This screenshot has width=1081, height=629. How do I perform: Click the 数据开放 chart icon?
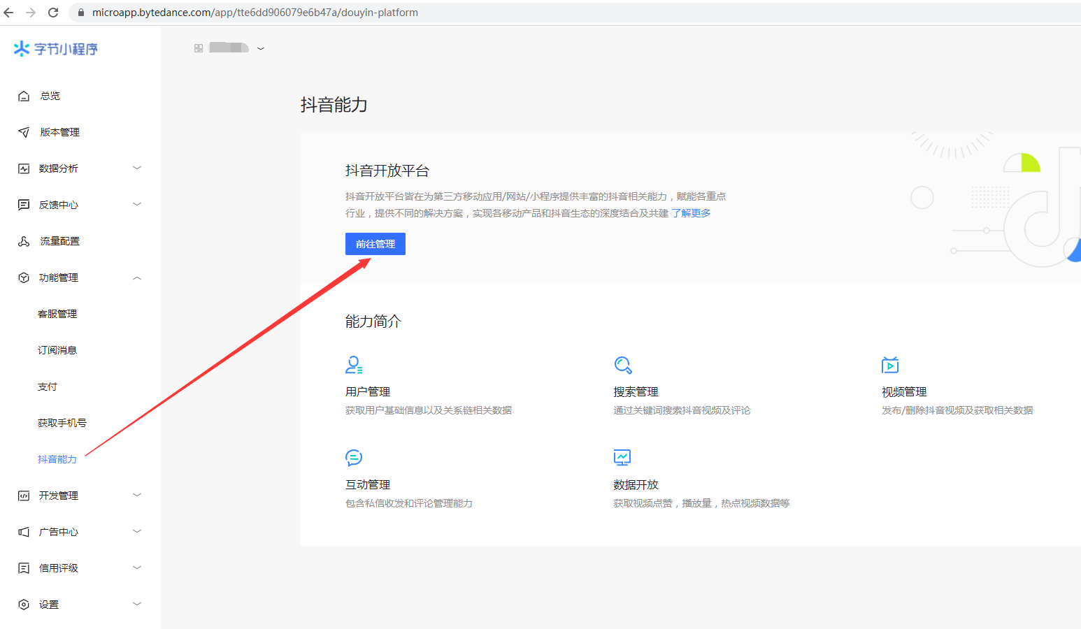click(x=622, y=458)
